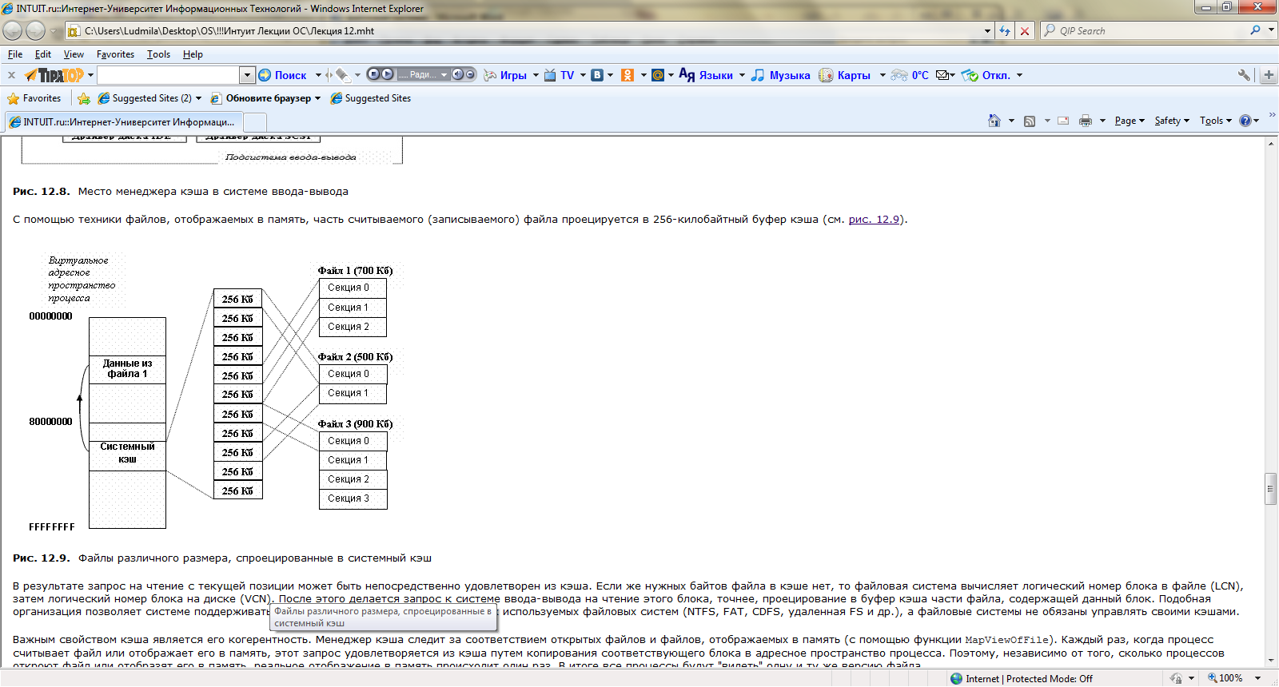1279x687 pixels.
Task: Open the Игры games toolbar button
Action: coord(505,75)
